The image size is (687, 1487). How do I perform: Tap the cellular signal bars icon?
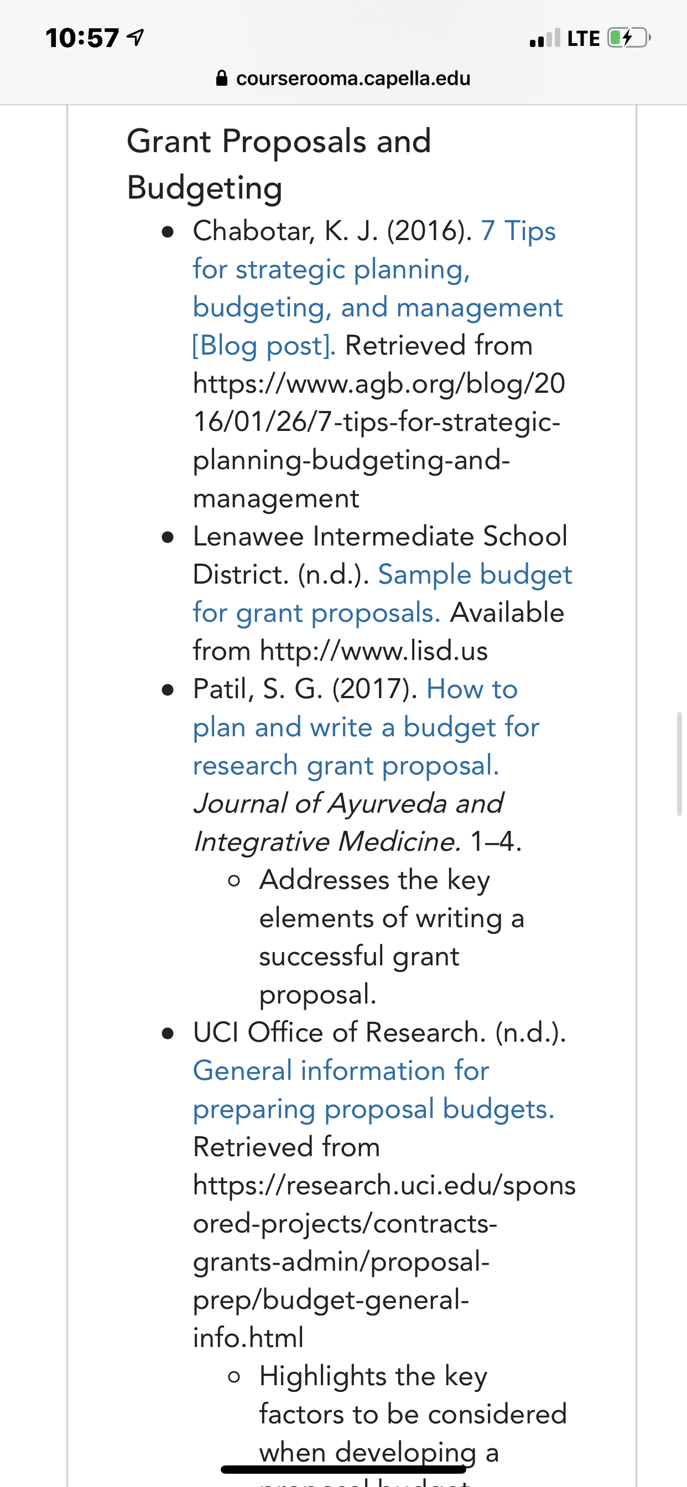coord(544,38)
